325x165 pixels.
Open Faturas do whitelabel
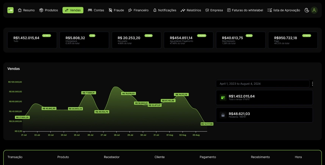[x=245, y=10]
